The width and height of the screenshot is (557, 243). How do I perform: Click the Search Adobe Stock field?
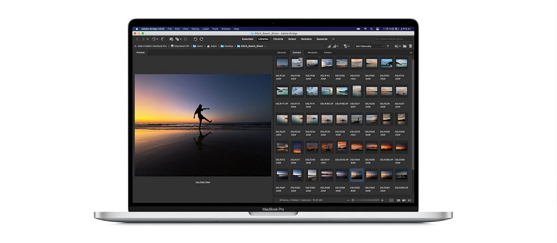pyautogui.click(x=394, y=39)
